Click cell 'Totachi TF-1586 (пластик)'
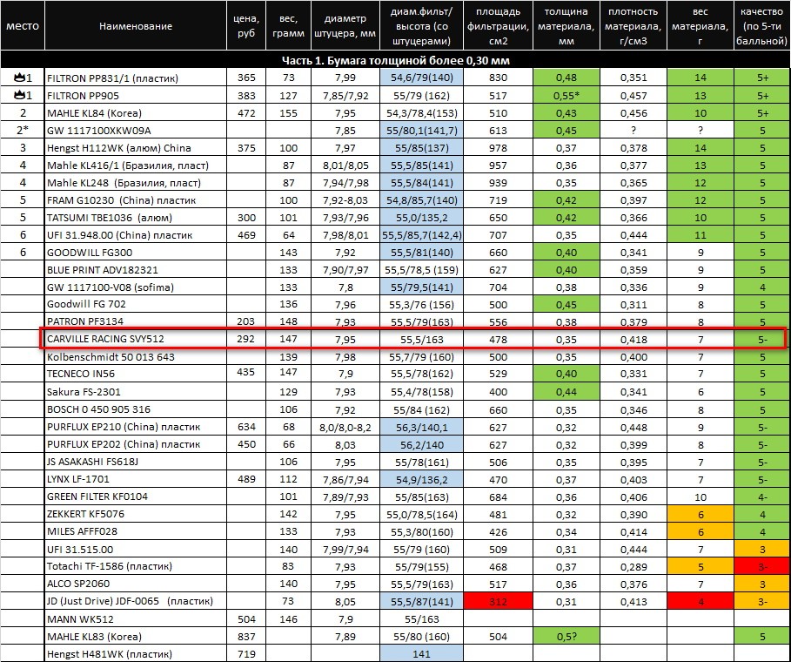Image resolution: width=791 pixels, height=662 pixels. tap(136, 566)
